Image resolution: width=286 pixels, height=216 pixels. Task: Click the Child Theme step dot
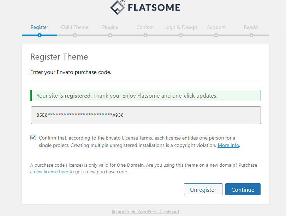(75, 35)
